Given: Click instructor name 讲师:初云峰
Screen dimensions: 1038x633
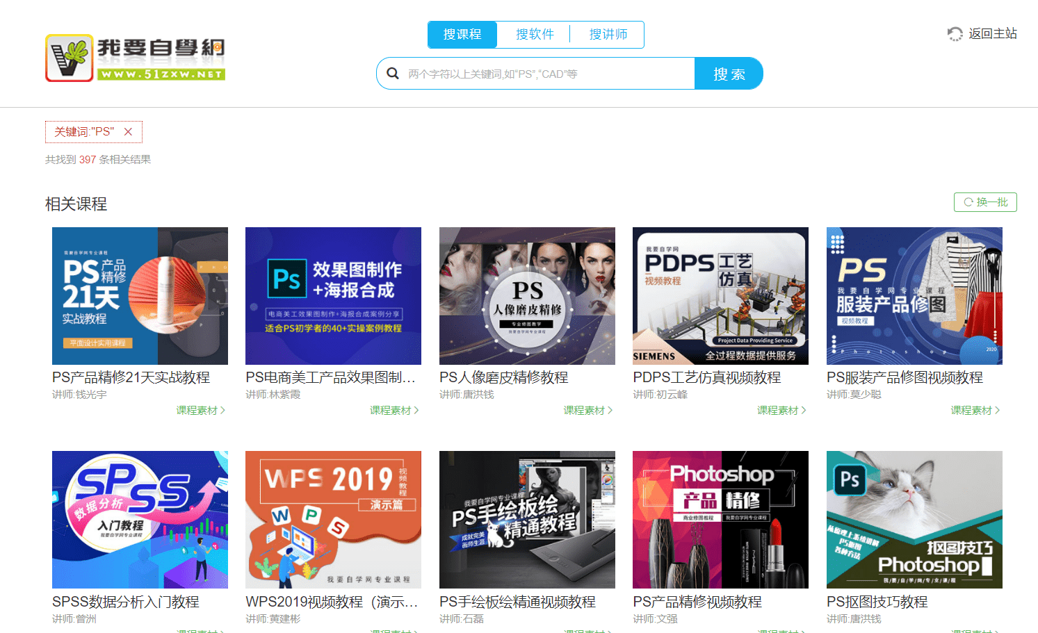Looking at the screenshot, I should tap(660, 395).
